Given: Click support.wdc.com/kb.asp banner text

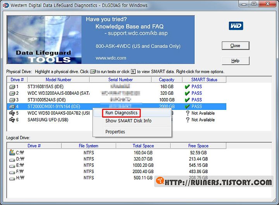Looking at the screenshot, I should point(138,33).
